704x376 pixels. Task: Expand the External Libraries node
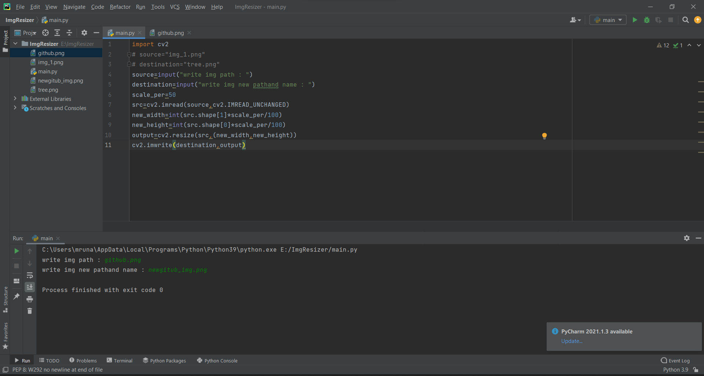coord(15,99)
